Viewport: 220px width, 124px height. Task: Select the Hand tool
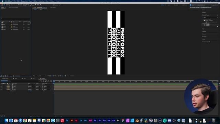click(x=7, y=5)
